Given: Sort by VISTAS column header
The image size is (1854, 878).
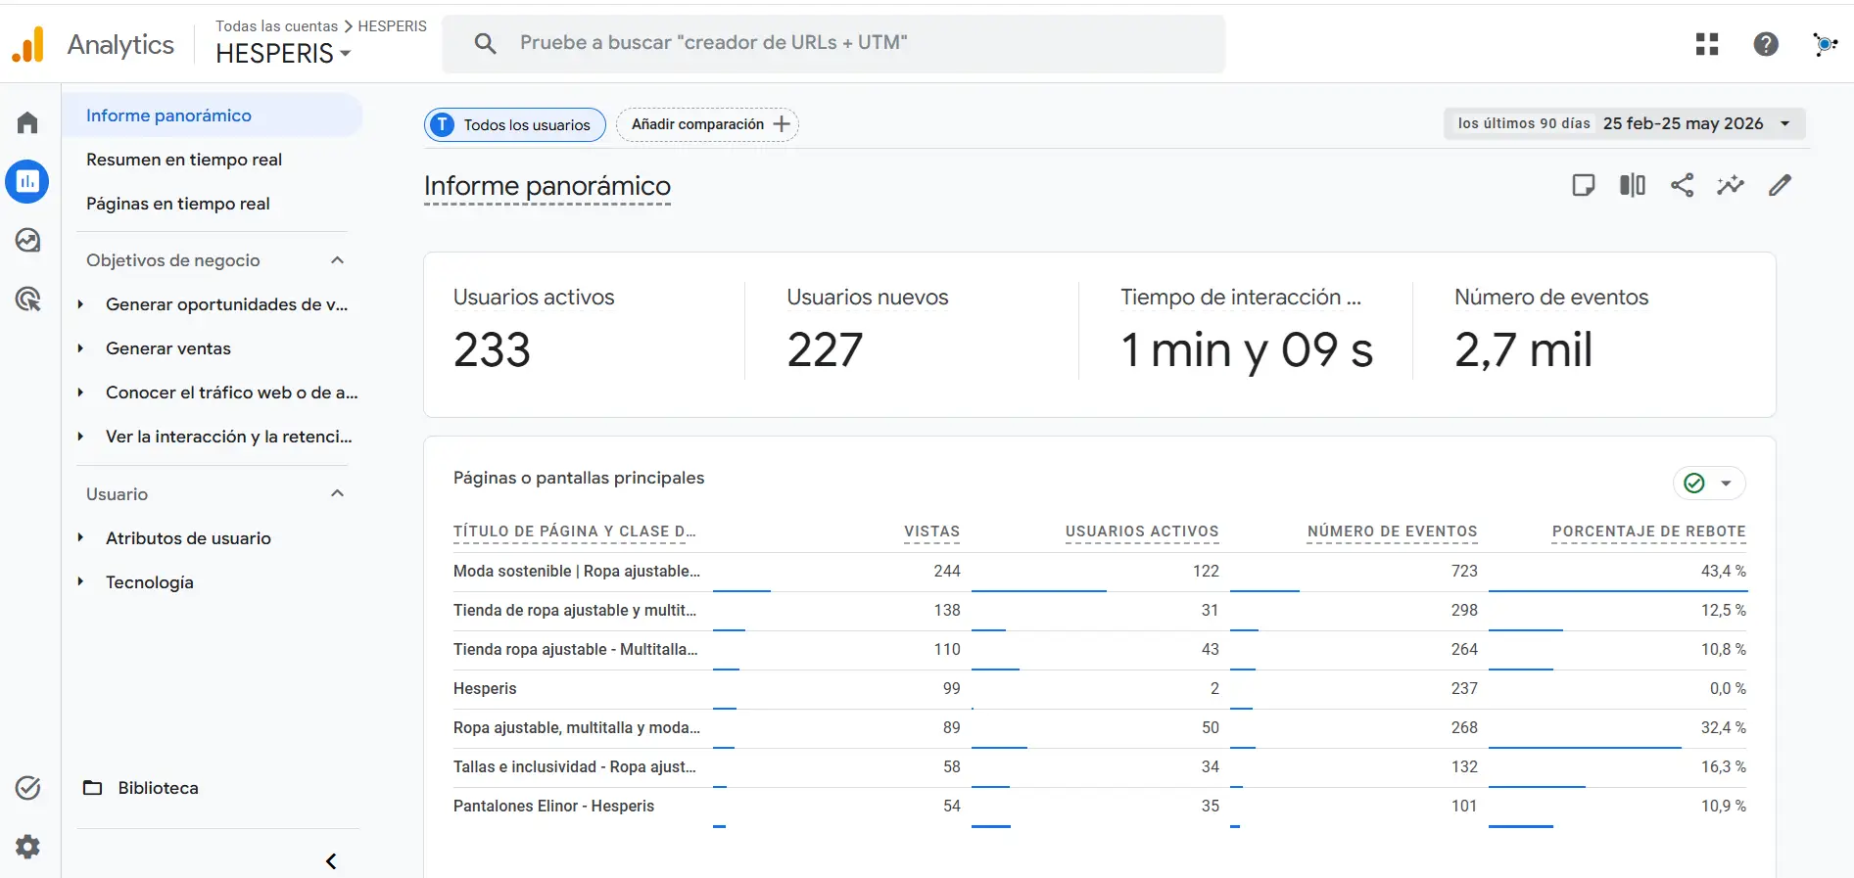Looking at the screenshot, I should click(931, 531).
